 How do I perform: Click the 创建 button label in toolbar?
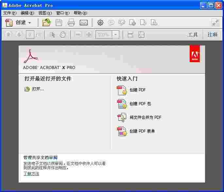(x=21, y=23)
